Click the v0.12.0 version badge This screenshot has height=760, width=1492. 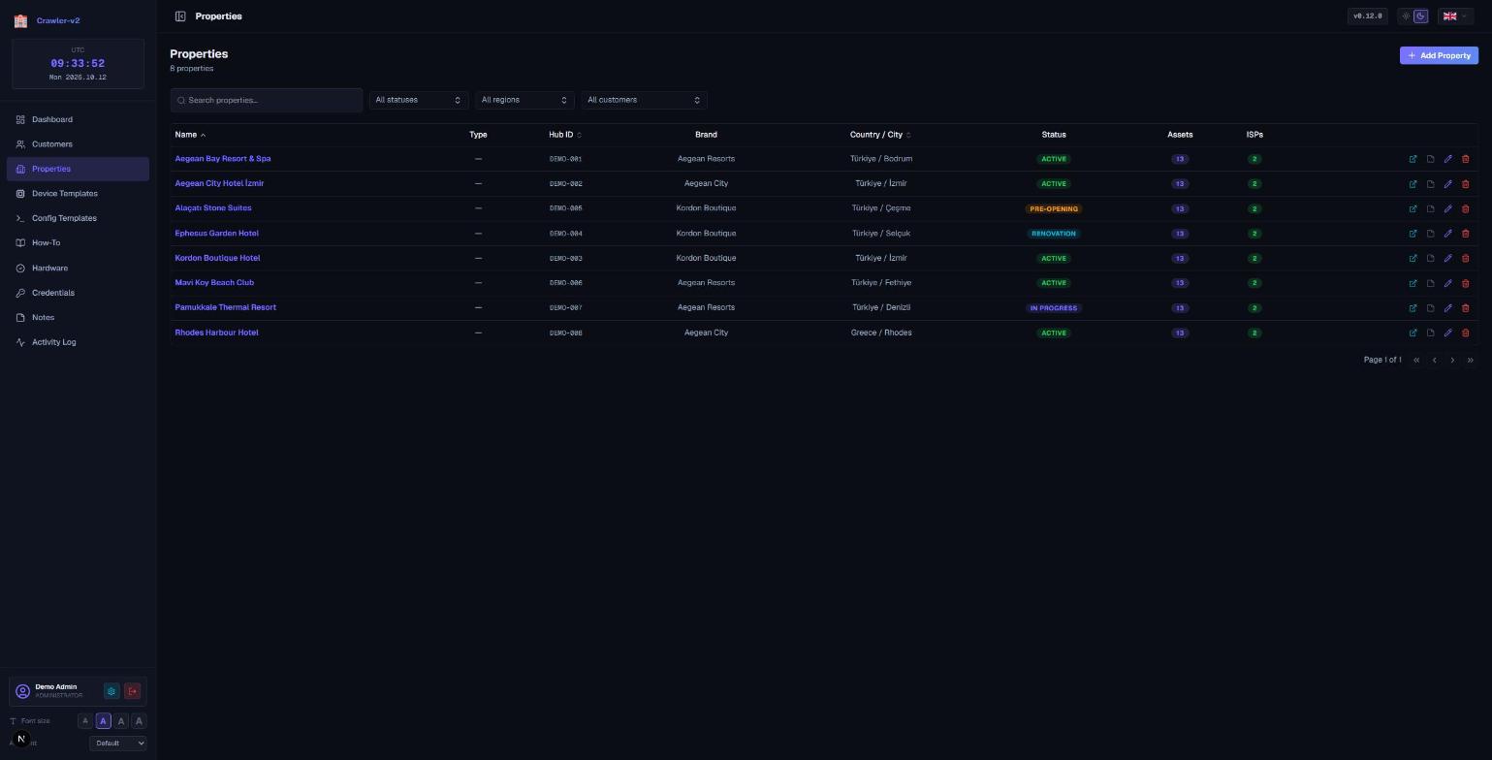point(1368,16)
